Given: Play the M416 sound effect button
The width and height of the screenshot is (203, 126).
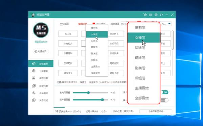Looking at the screenshot, I should pos(68,34).
